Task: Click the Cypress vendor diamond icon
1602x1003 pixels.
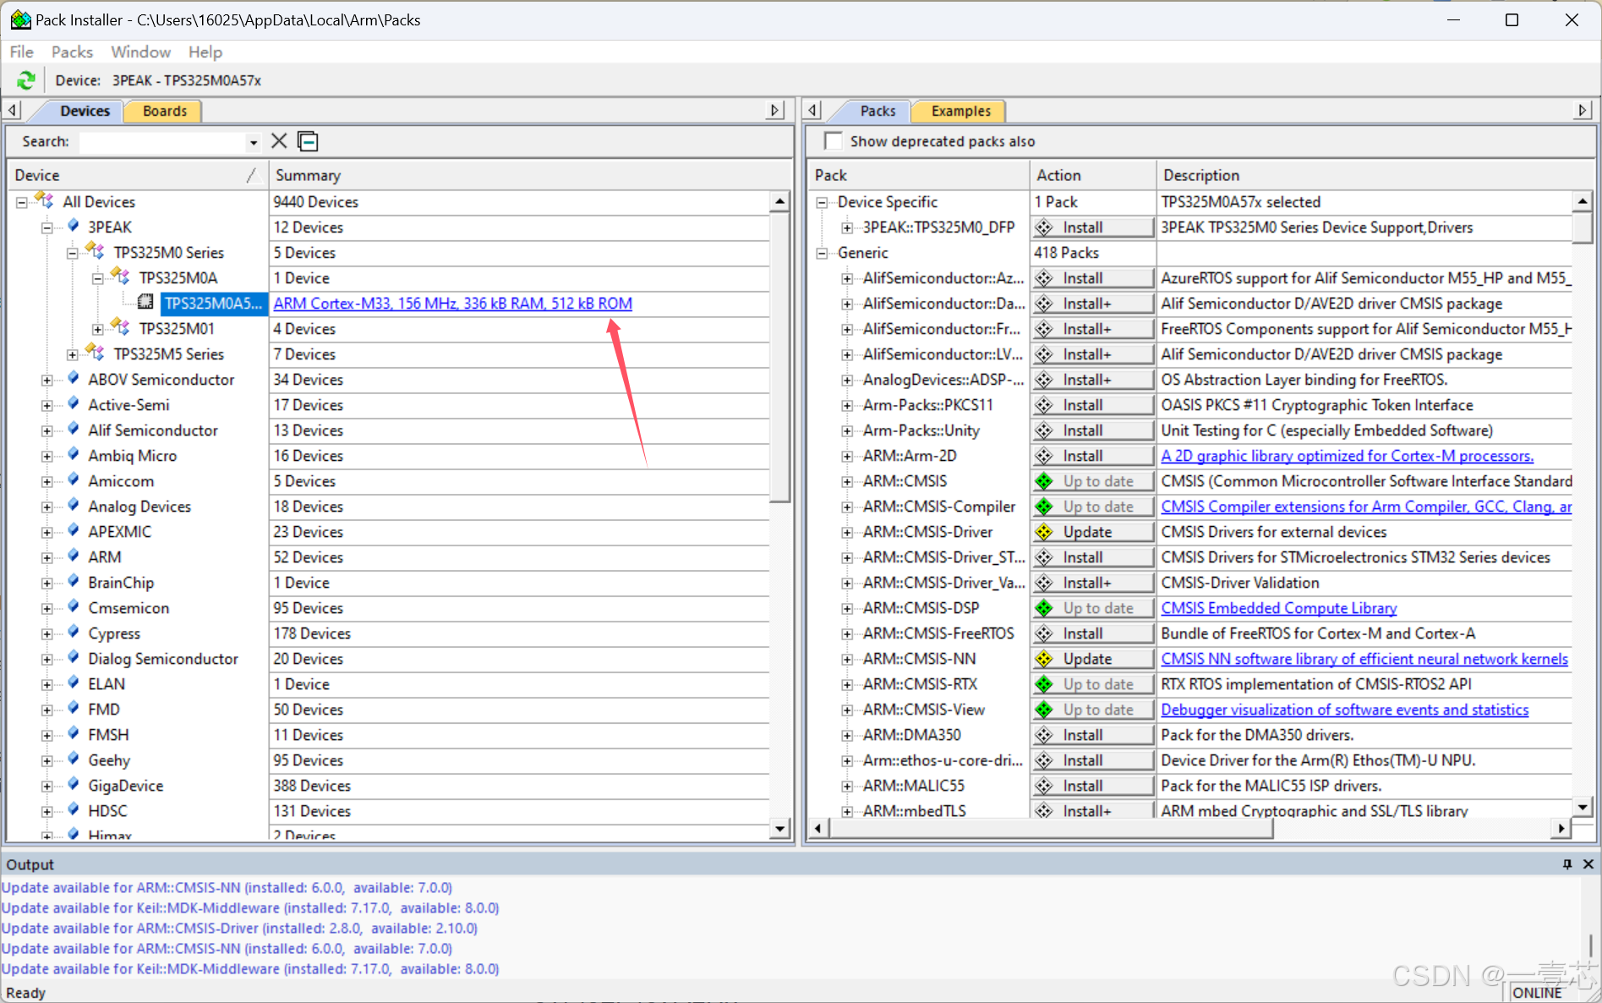Action: [74, 633]
